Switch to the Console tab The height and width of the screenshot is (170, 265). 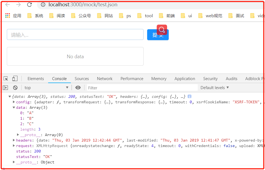[x=59, y=79]
